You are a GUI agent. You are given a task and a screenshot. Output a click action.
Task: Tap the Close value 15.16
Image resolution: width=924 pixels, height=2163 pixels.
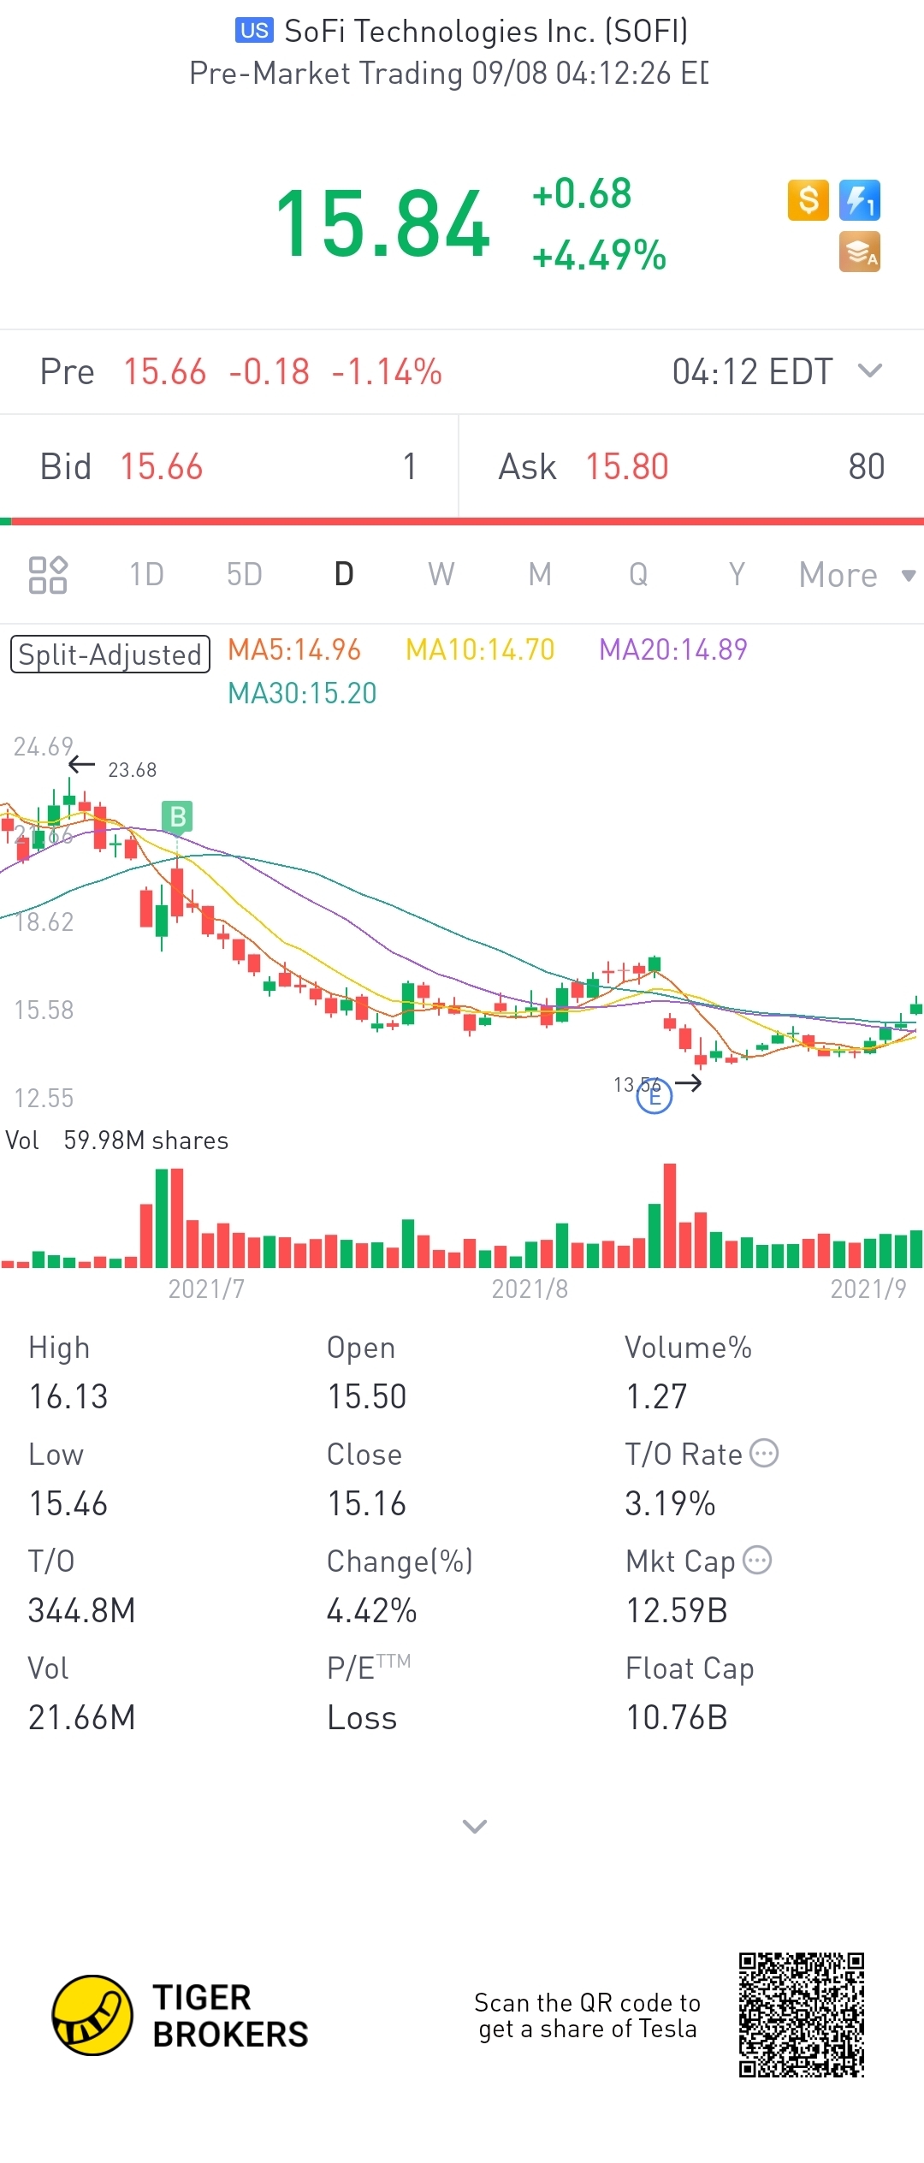[x=367, y=1504]
